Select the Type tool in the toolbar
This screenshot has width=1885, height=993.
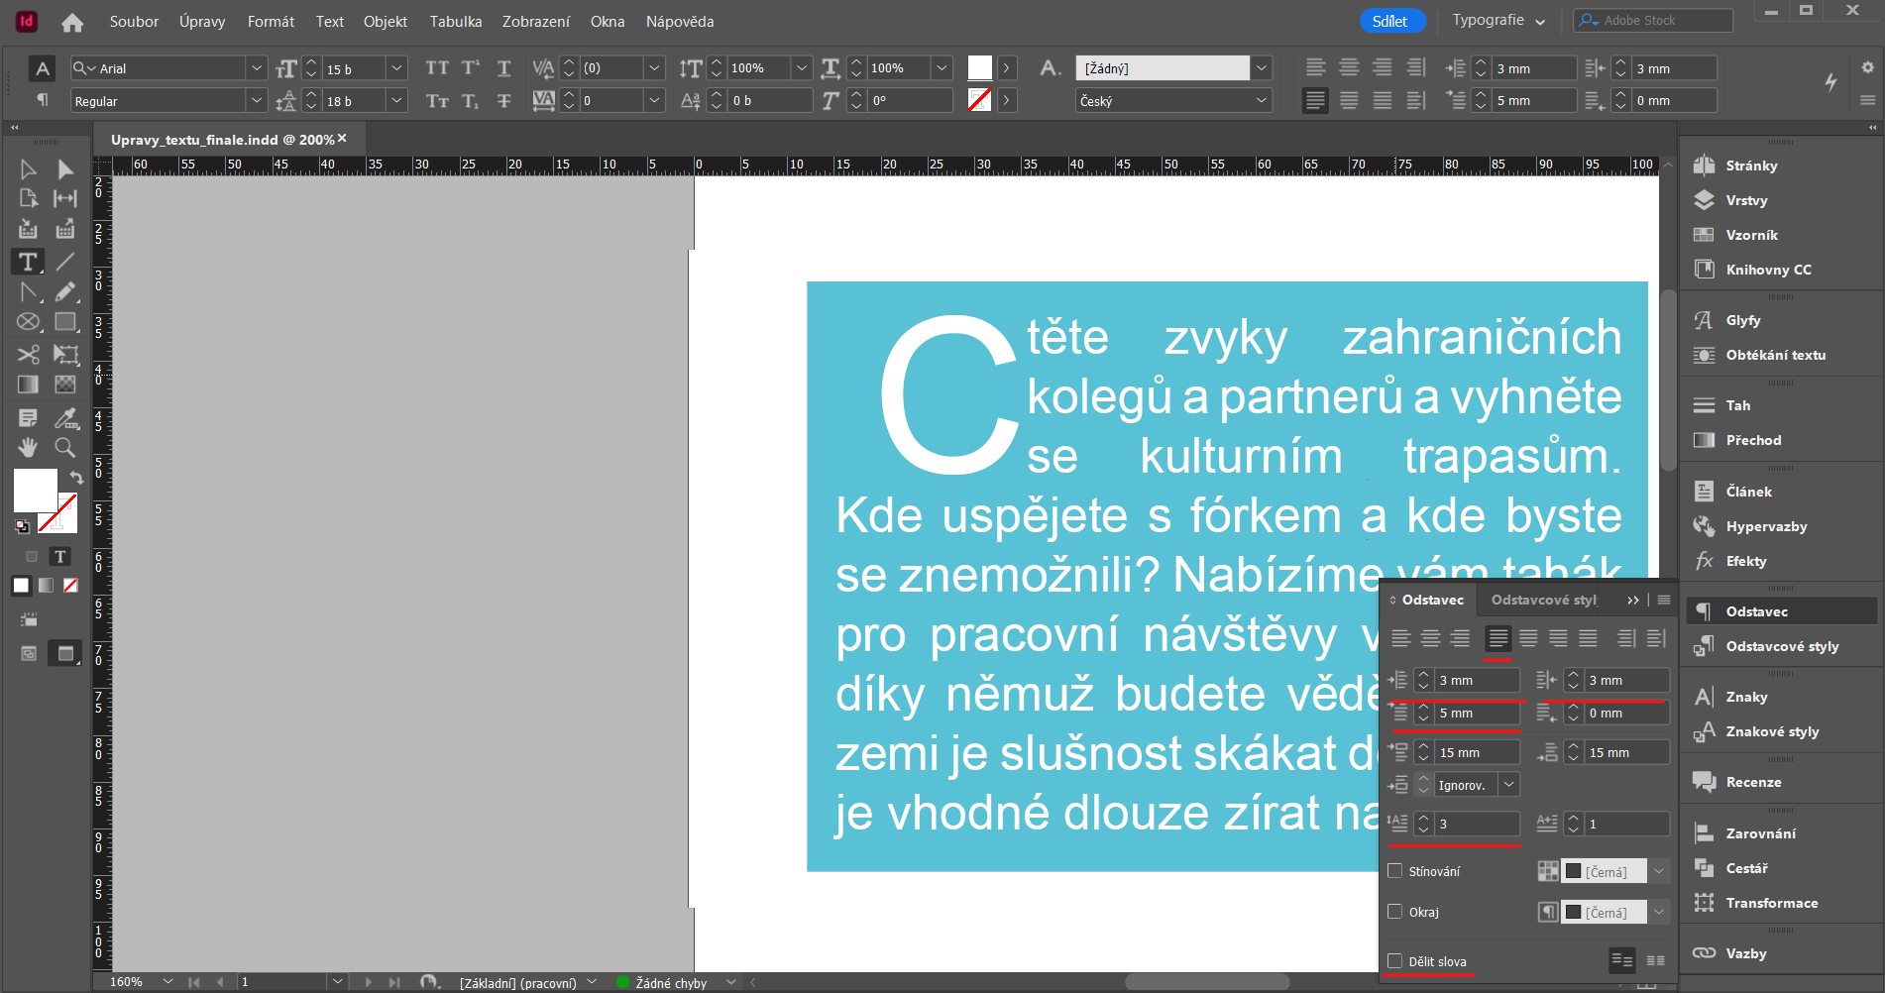pyautogui.click(x=27, y=262)
